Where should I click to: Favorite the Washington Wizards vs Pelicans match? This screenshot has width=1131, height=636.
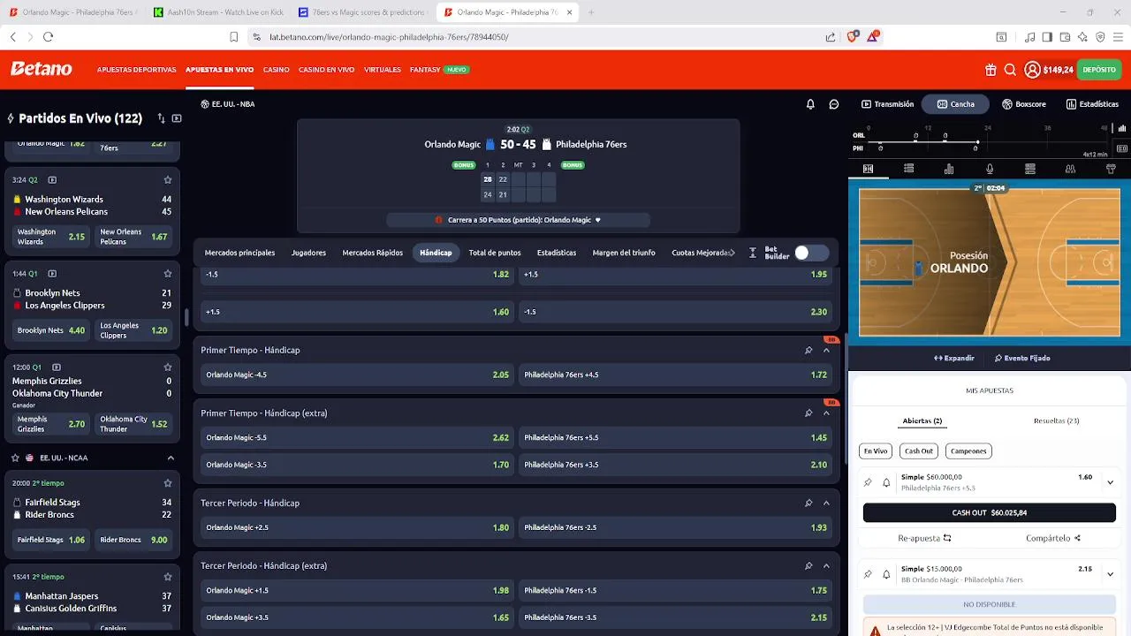(x=167, y=180)
